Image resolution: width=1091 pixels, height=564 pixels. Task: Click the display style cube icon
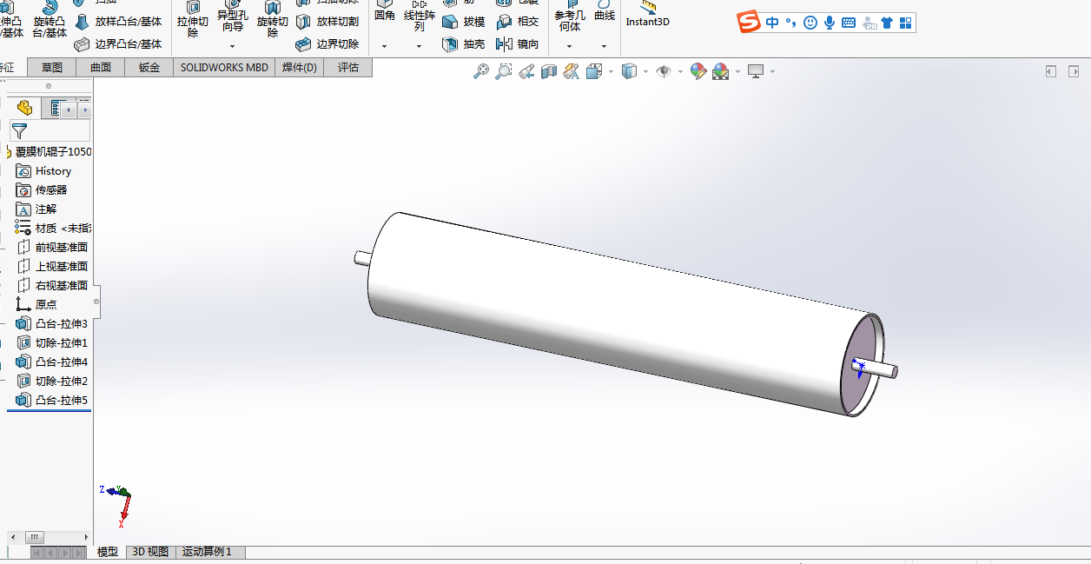630,72
